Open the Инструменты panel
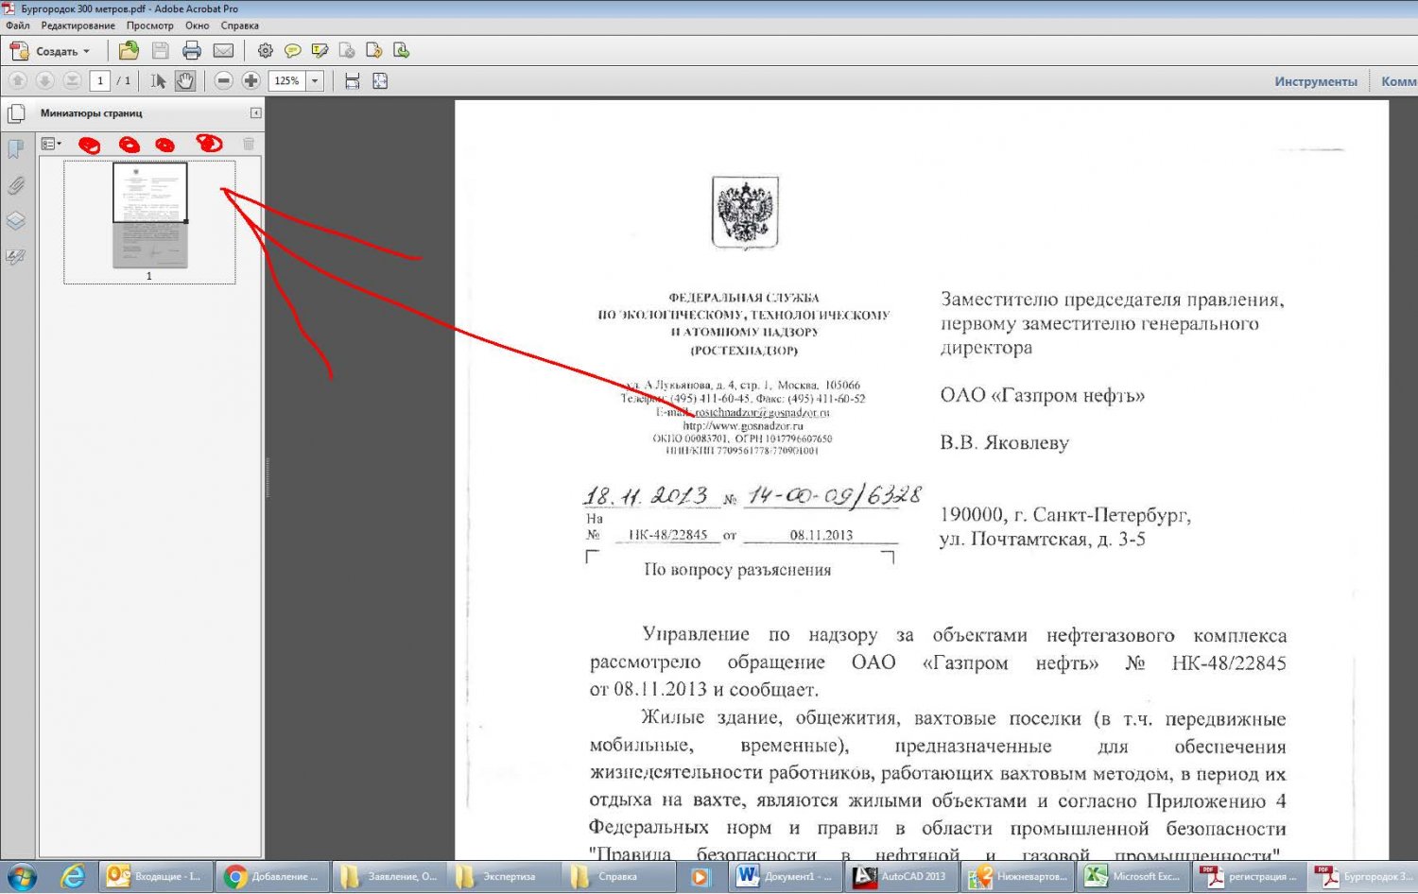This screenshot has width=1418, height=894. coord(1316,81)
